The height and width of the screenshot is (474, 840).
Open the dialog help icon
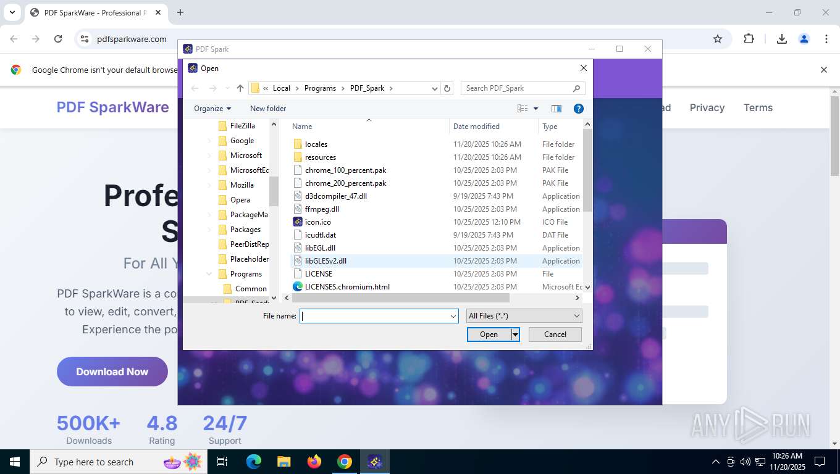tap(579, 109)
